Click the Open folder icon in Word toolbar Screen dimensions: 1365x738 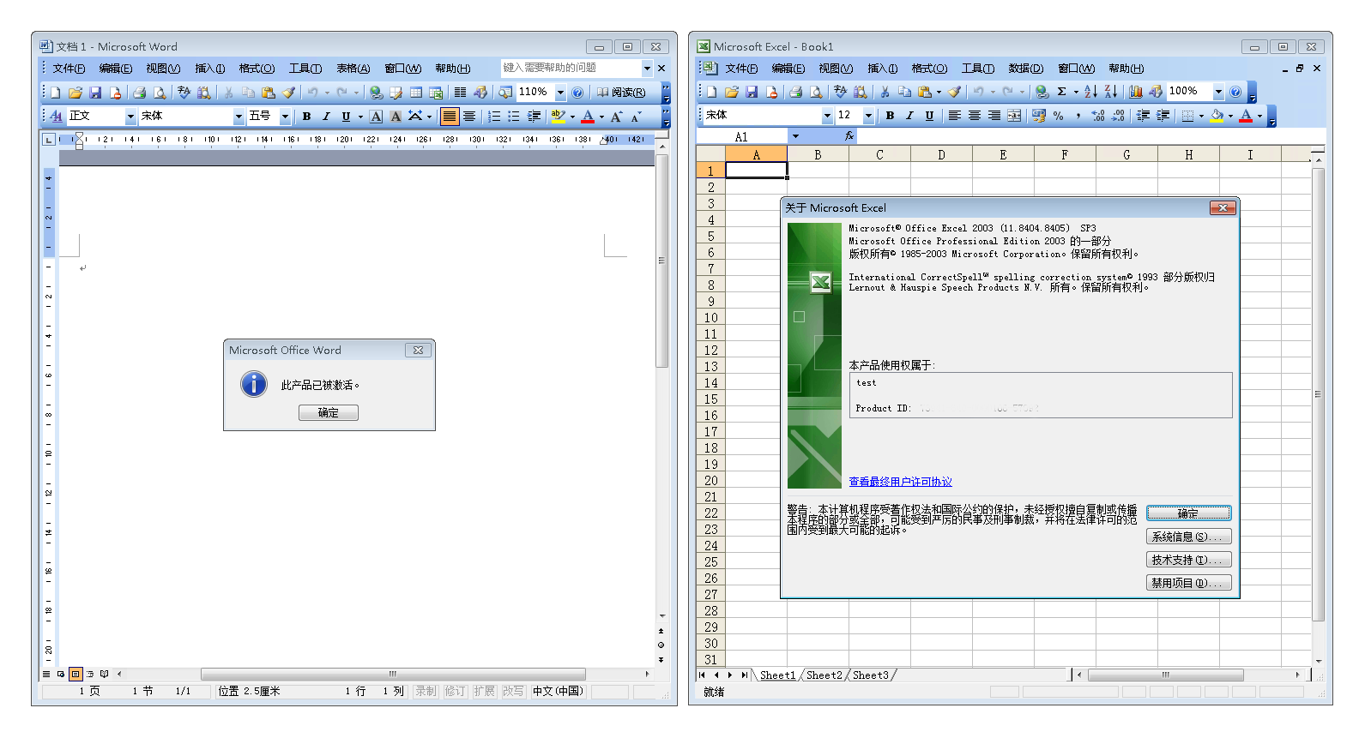[75, 93]
